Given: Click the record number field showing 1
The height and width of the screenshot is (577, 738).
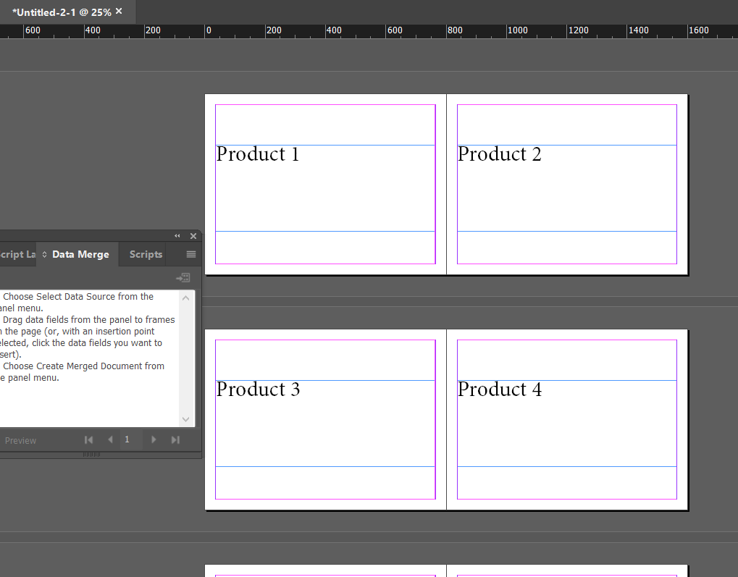Looking at the screenshot, I should tap(127, 439).
